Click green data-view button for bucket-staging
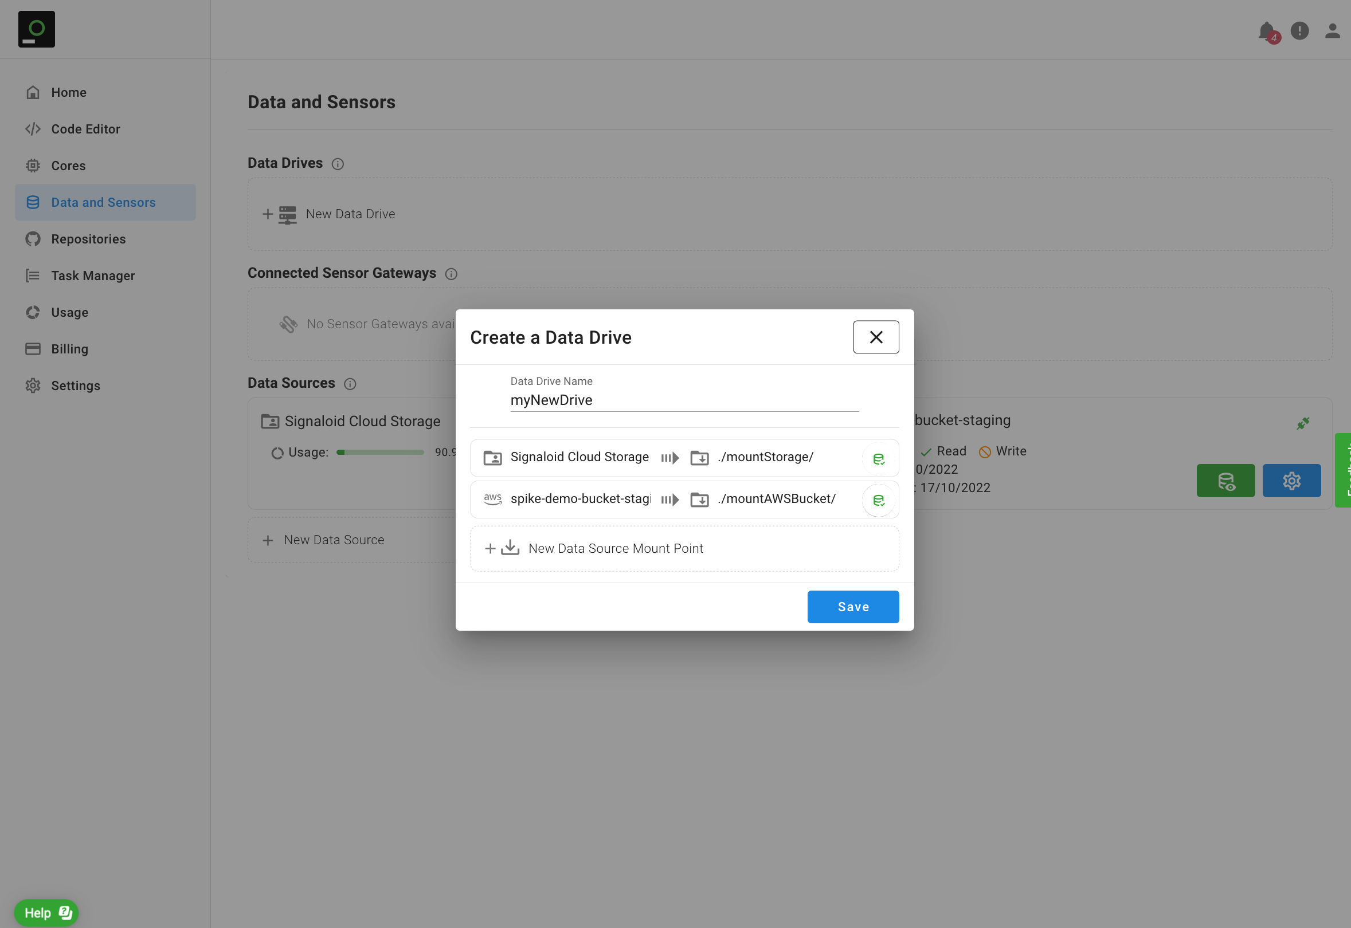The width and height of the screenshot is (1351, 928). pos(1225,481)
